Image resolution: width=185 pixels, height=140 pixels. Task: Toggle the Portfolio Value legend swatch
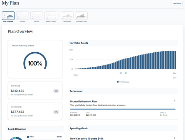coord(118,82)
